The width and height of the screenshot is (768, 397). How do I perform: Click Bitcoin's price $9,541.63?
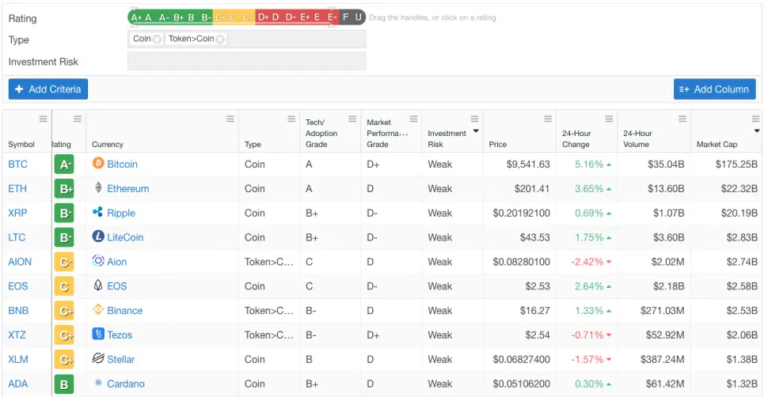point(528,164)
